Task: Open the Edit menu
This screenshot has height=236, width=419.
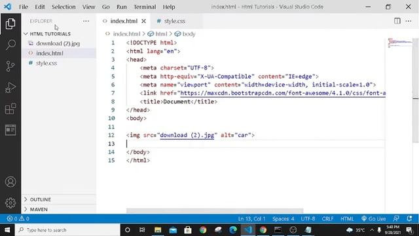Action: [x=39, y=7]
